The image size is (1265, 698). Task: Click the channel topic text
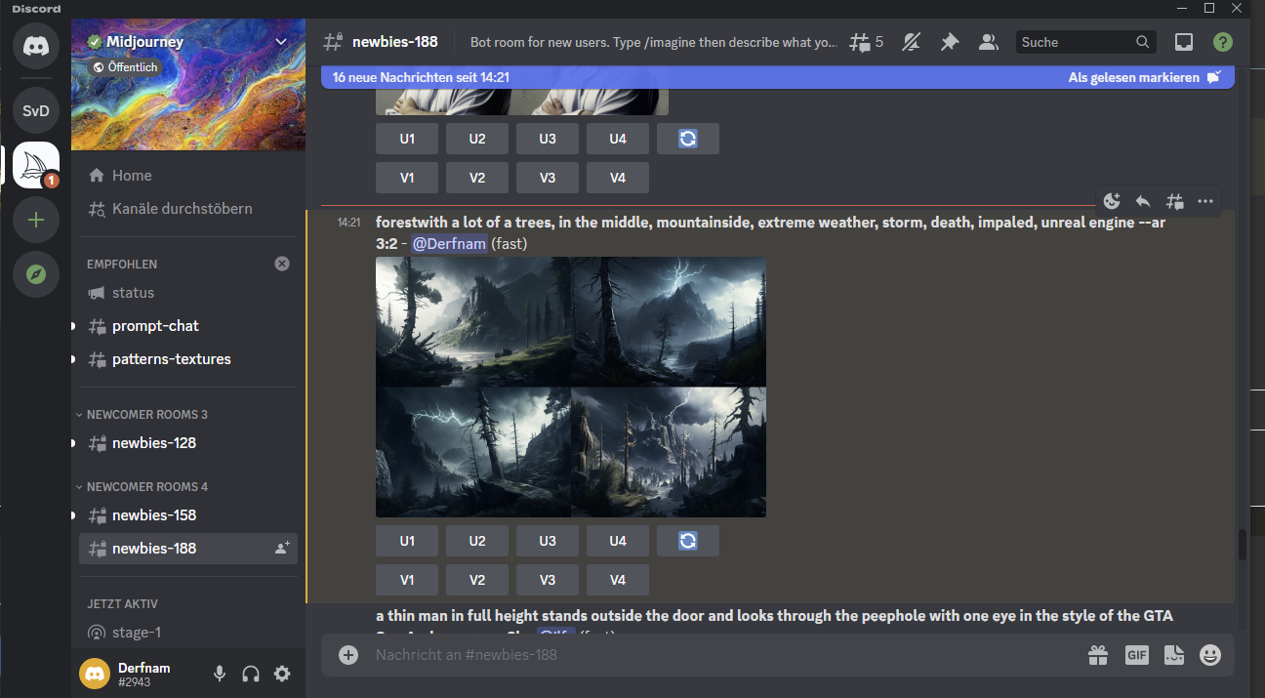654,42
